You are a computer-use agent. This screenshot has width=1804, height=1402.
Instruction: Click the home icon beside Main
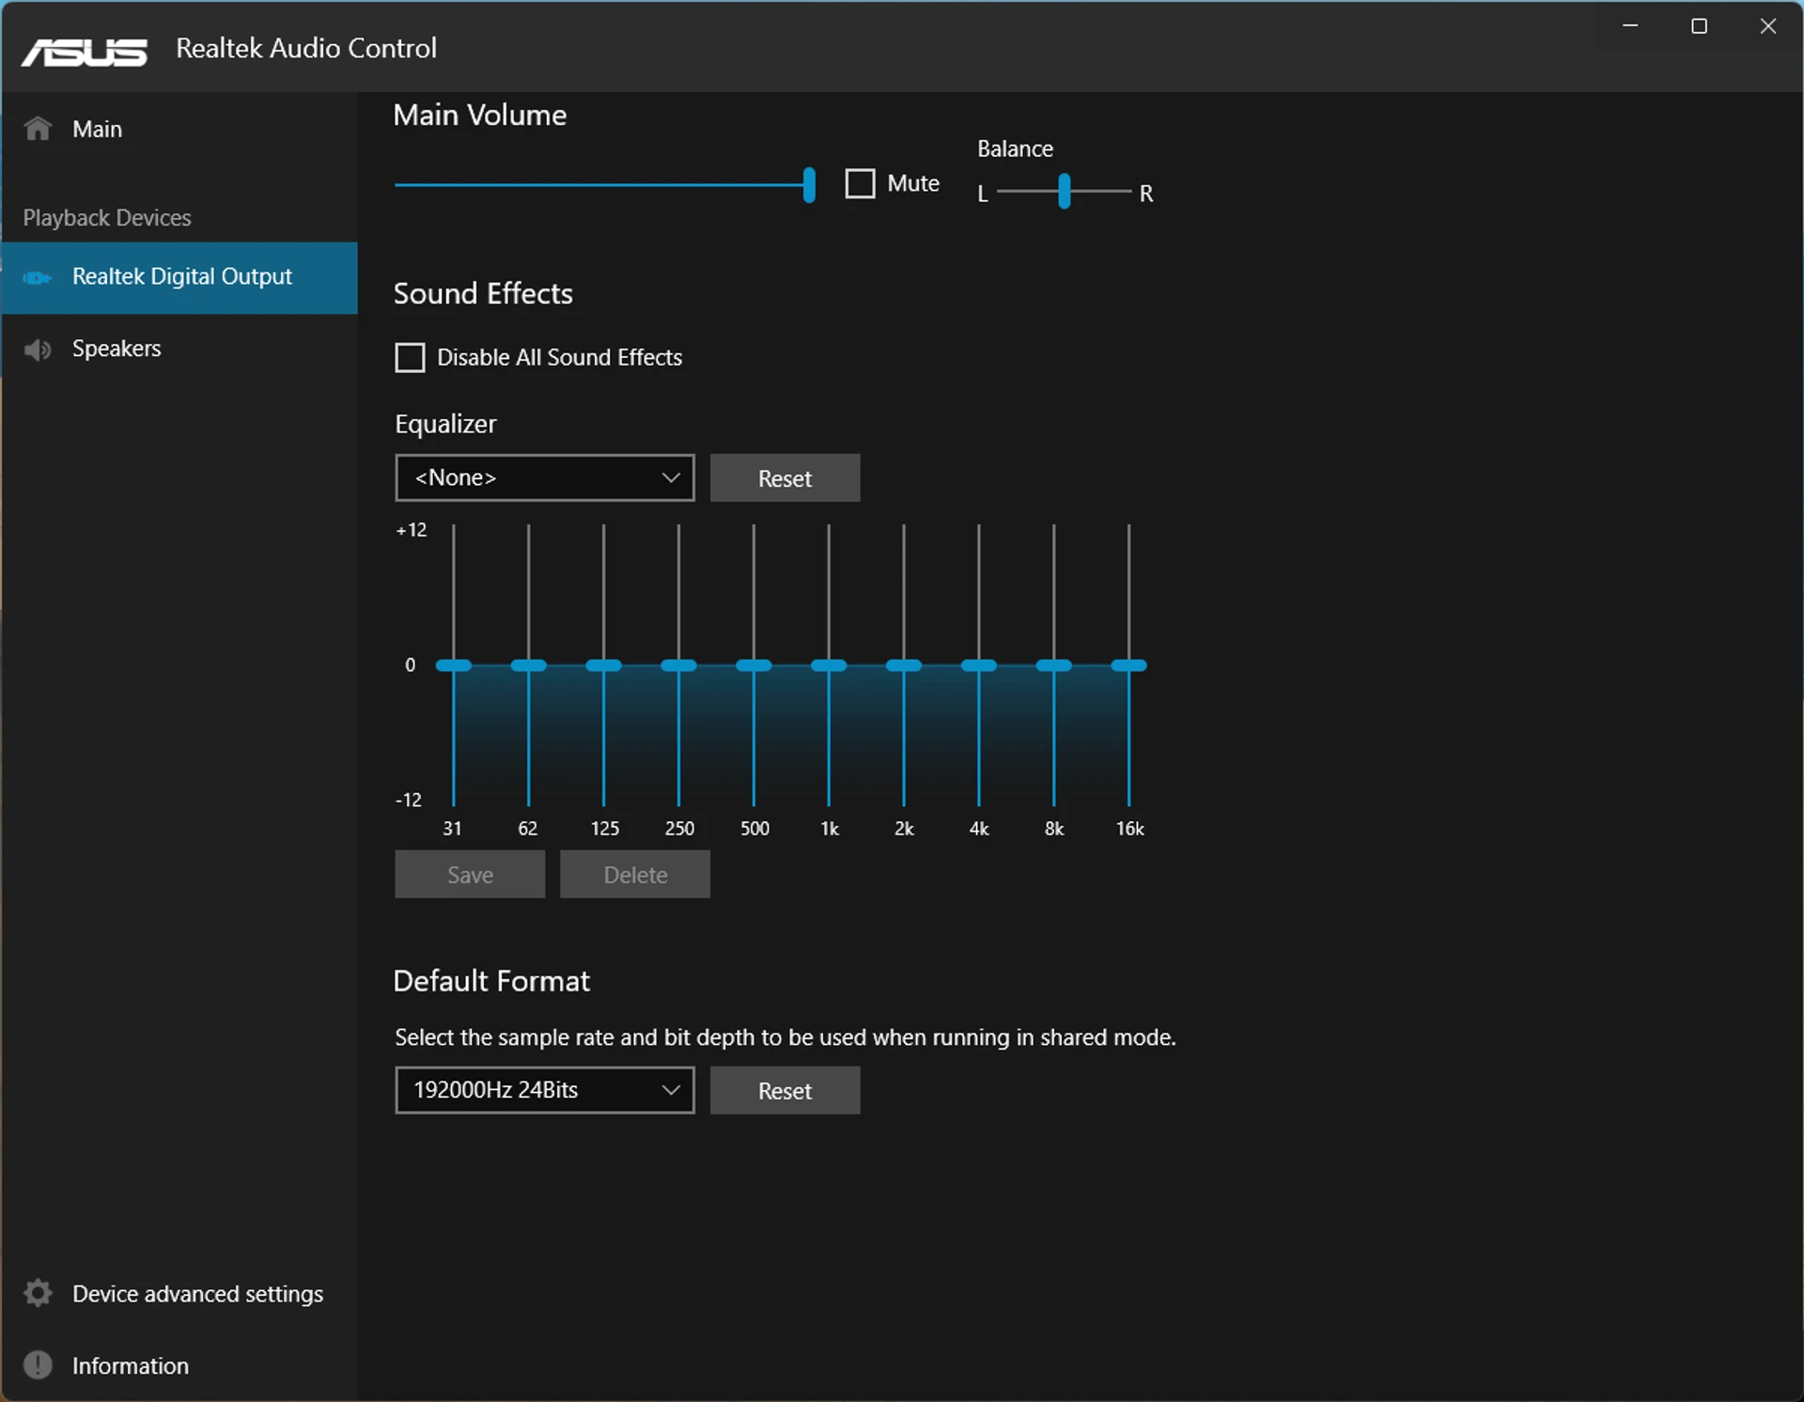click(38, 129)
